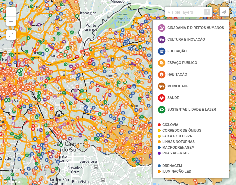Select CORREDOR DE ÔNIBUS layer label
The width and height of the screenshot is (236, 185).
point(182,130)
